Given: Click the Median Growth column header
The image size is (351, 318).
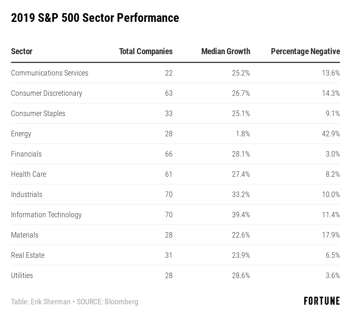Looking at the screenshot, I should click(x=225, y=51).
